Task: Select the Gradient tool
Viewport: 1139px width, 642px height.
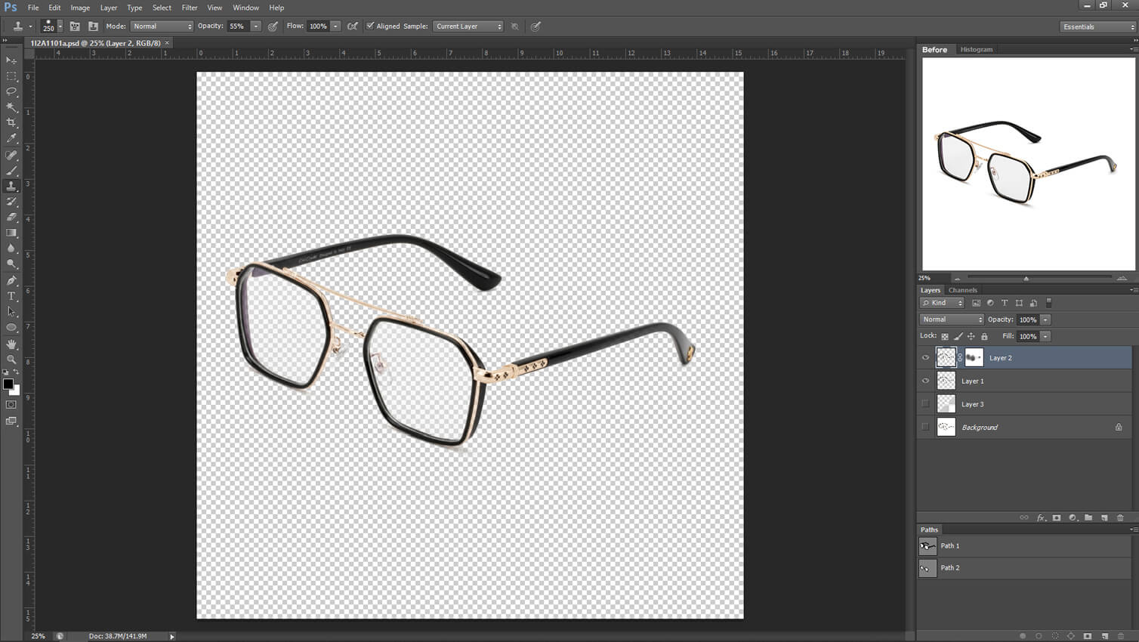Action: click(11, 233)
